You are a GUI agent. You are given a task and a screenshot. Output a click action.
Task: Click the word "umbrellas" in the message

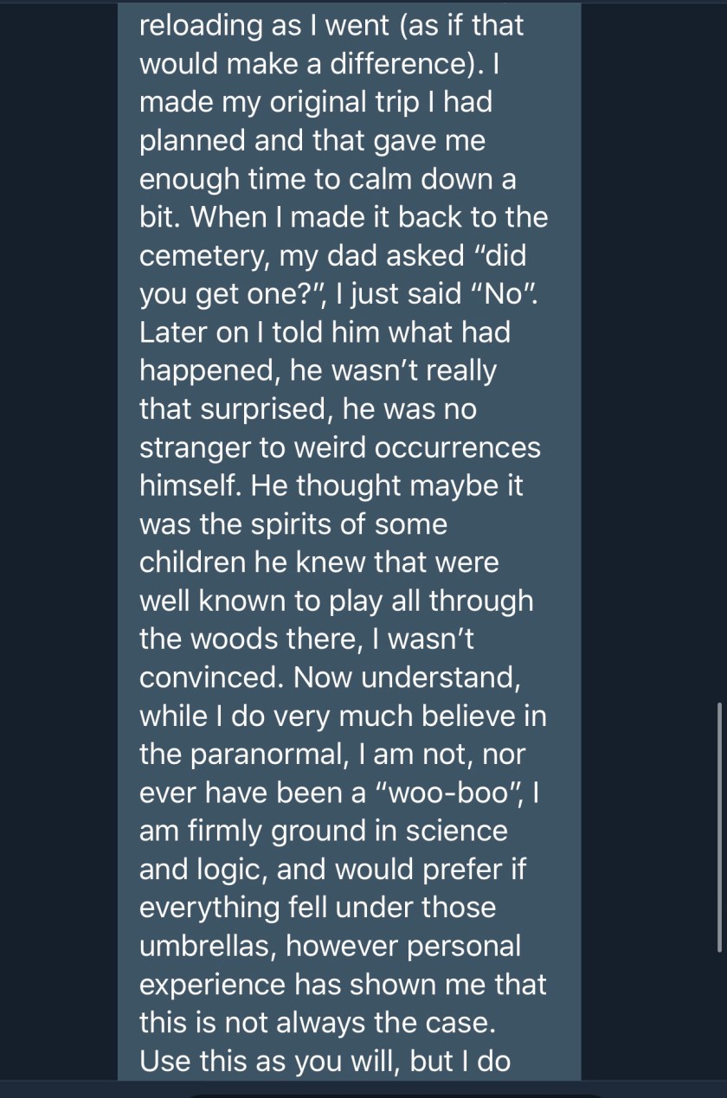(x=208, y=947)
